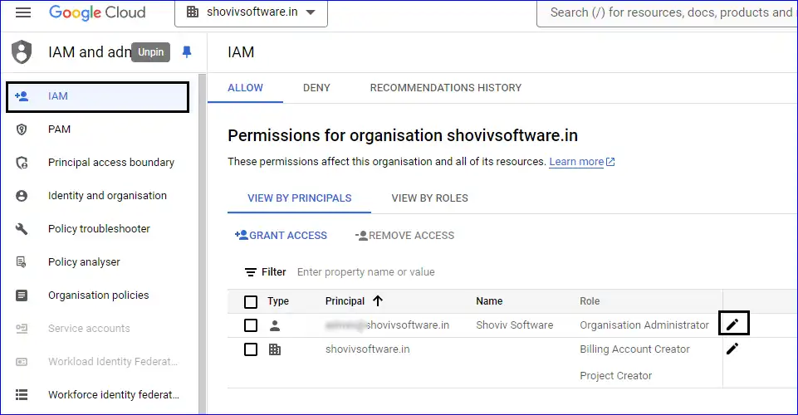798x415 pixels.
Task: Open Workforce identity federation sidebar item
Action: [x=113, y=395]
